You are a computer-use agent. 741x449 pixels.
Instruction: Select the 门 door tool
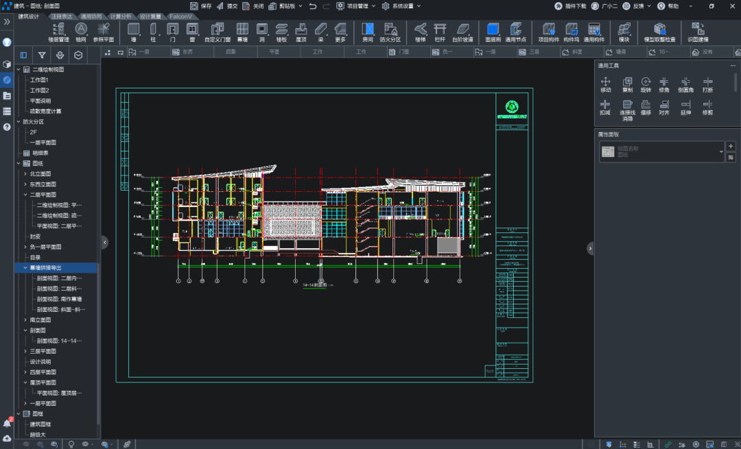[172, 32]
